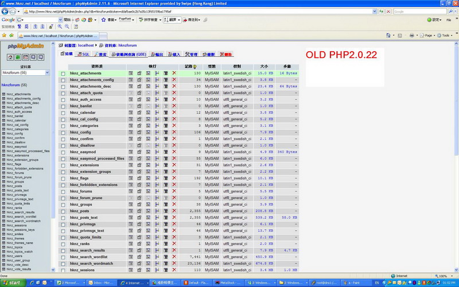Click Empty (trash) icon for hknz_posts row
Viewport: 459px width, 287px height.
pos(165,211)
